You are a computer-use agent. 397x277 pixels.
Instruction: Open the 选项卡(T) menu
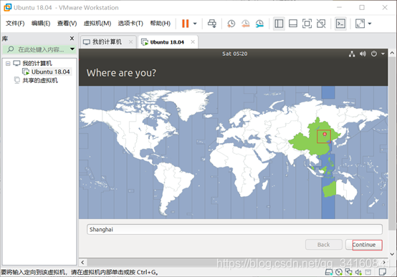click(x=130, y=24)
